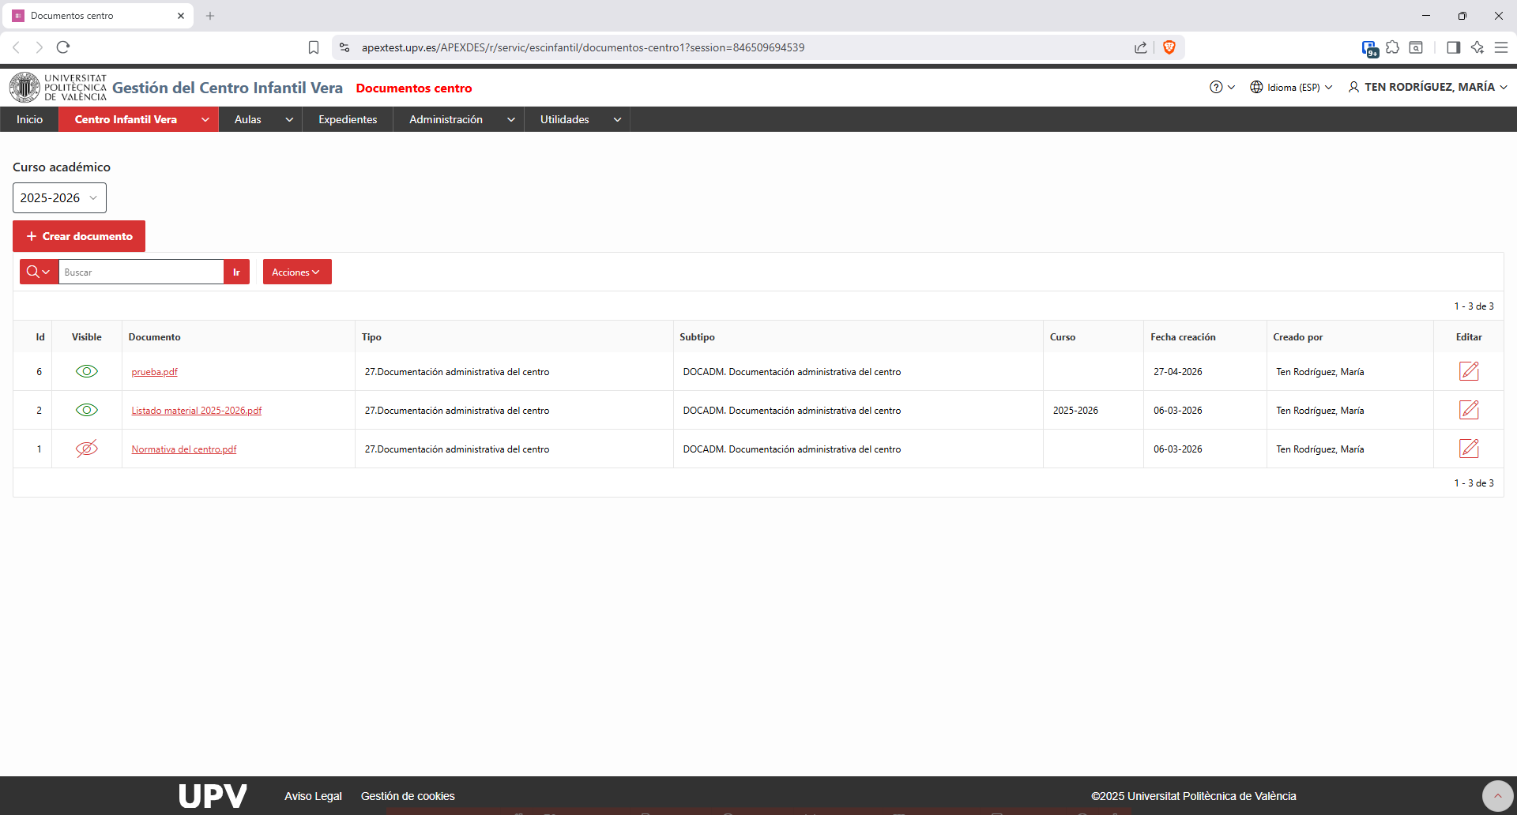Open the browser extensions puzzle icon
The image size is (1517, 815).
[1393, 47]
